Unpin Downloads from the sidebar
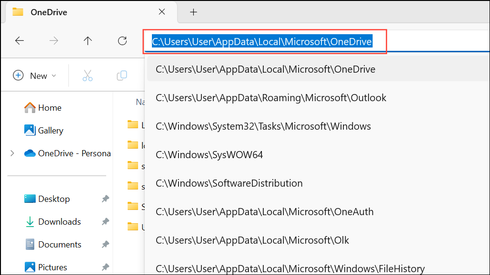490x275 pixels. 105,221
